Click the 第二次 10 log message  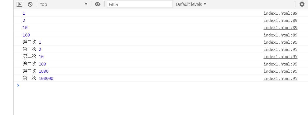tap(33, 57)
